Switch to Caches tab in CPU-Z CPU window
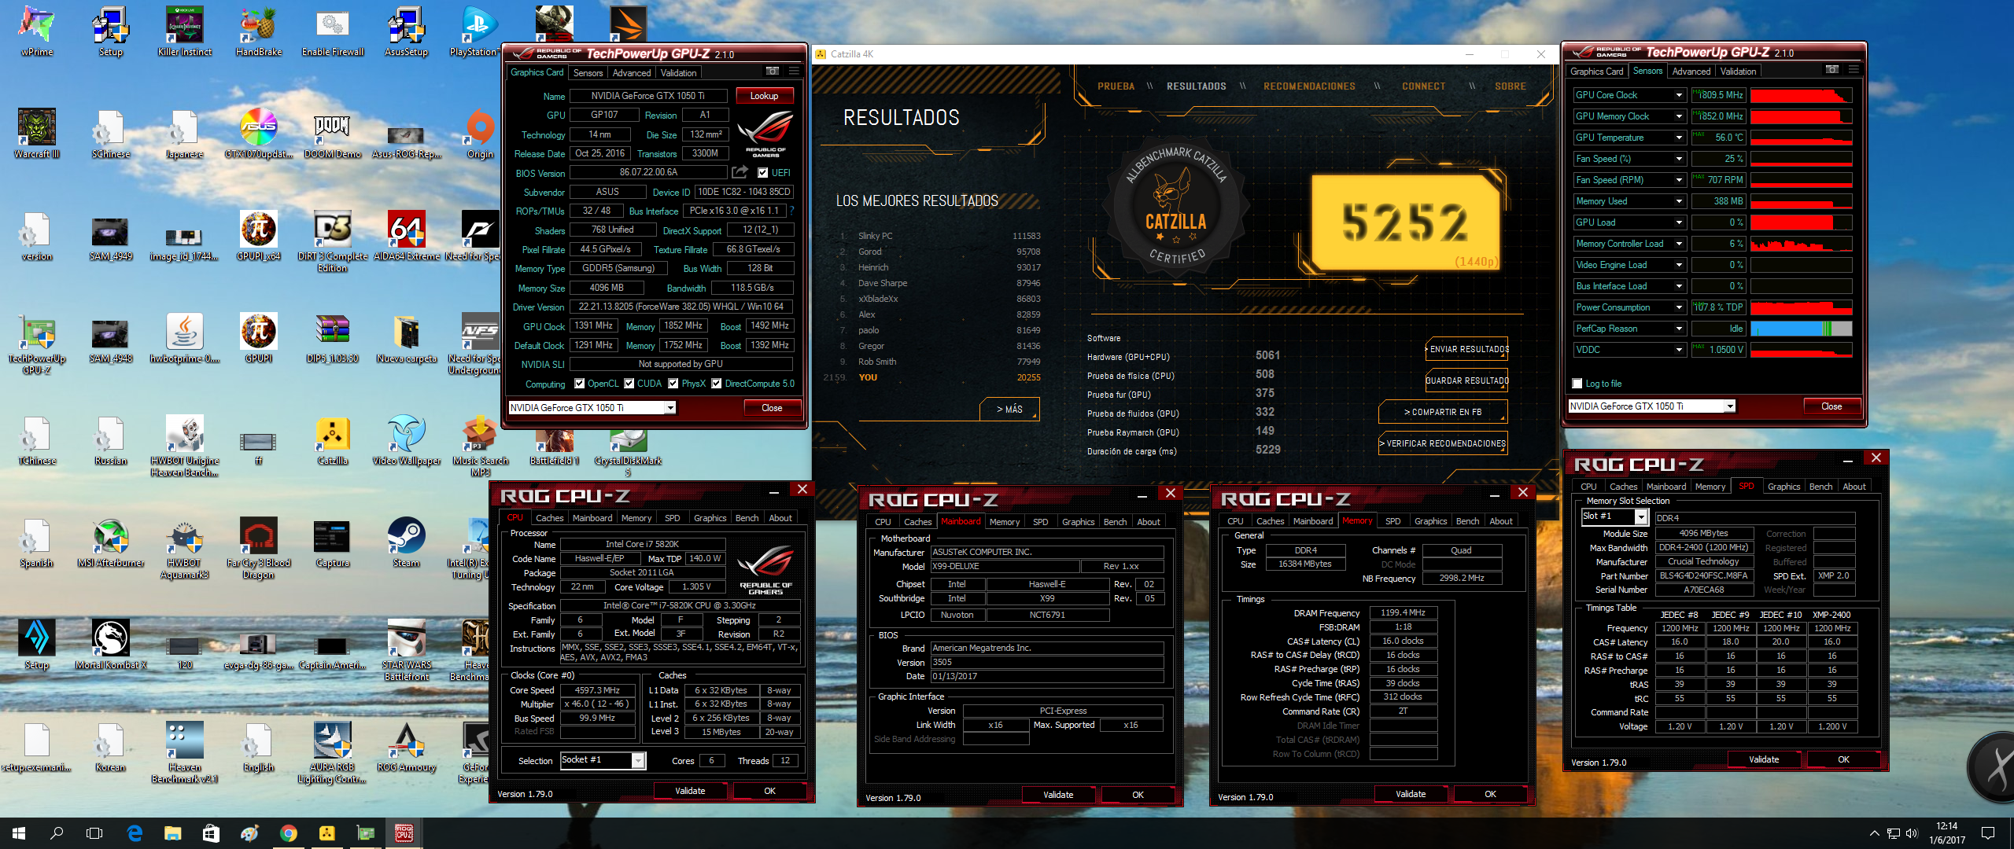 pos(549,518)
